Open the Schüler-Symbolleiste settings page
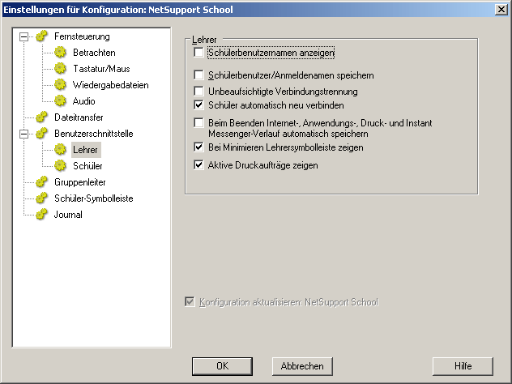The image size is (512, 384). click(93, 198)
